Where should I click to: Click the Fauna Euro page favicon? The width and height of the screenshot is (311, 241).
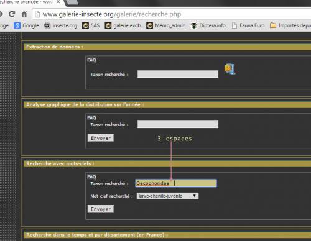click(234, 25)
